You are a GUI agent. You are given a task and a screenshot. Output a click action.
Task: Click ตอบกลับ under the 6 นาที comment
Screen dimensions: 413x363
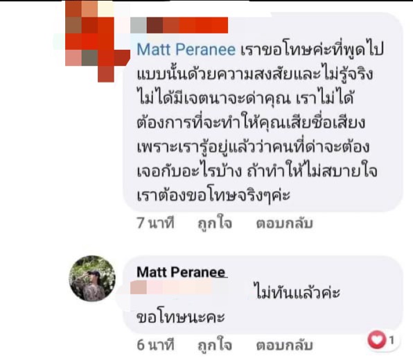coord(284,346)
